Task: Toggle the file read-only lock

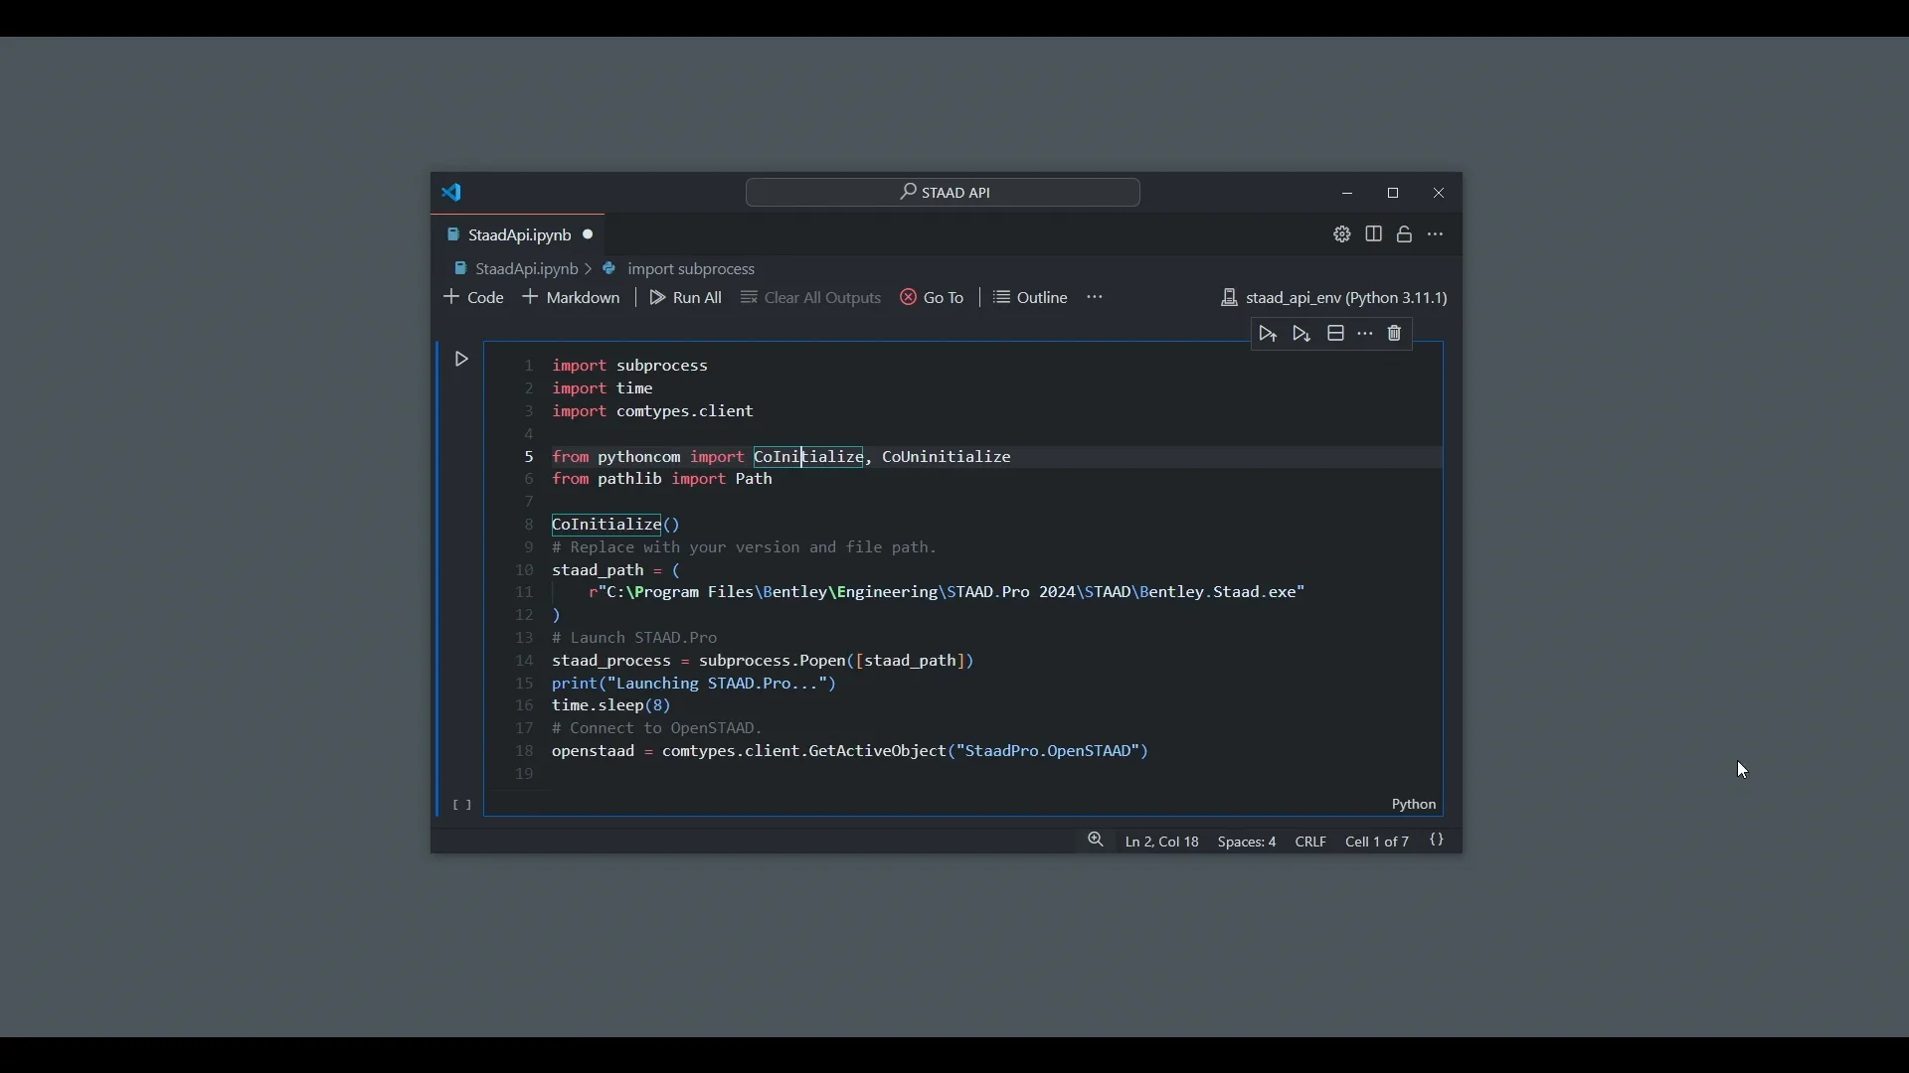Action: click(1405, 235)
